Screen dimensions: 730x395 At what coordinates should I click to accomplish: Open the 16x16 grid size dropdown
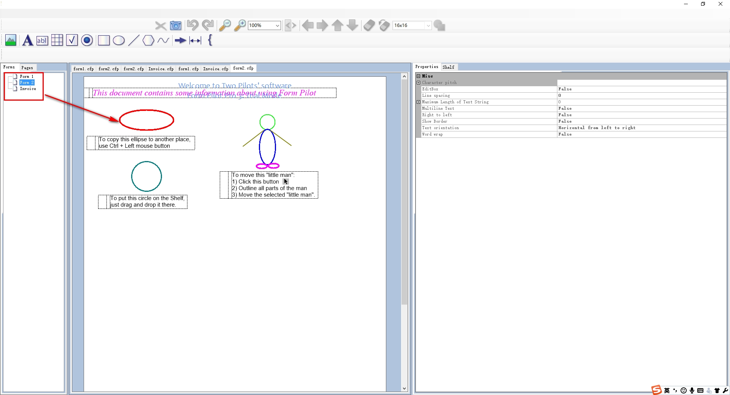click(x=428, y=25)
